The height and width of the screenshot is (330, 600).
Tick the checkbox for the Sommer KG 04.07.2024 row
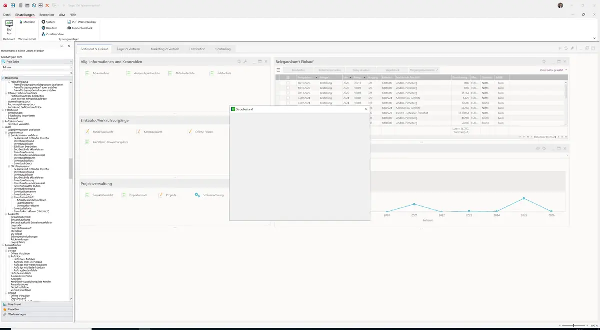click(288, 98)
